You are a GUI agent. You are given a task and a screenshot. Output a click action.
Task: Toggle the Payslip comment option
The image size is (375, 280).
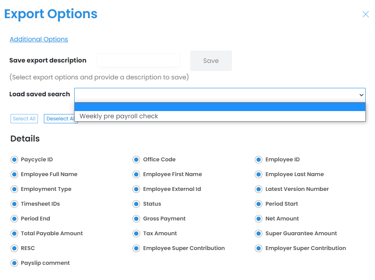coord(14,263)
